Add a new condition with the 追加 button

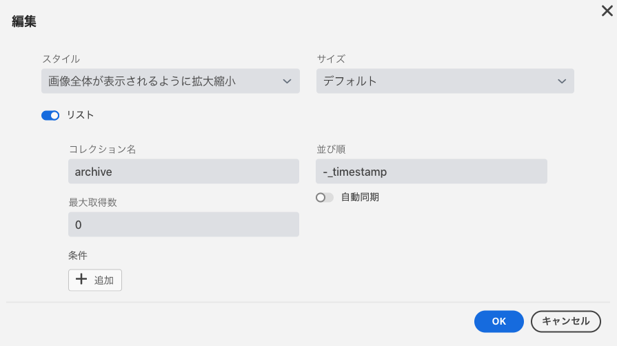(95, 280)
